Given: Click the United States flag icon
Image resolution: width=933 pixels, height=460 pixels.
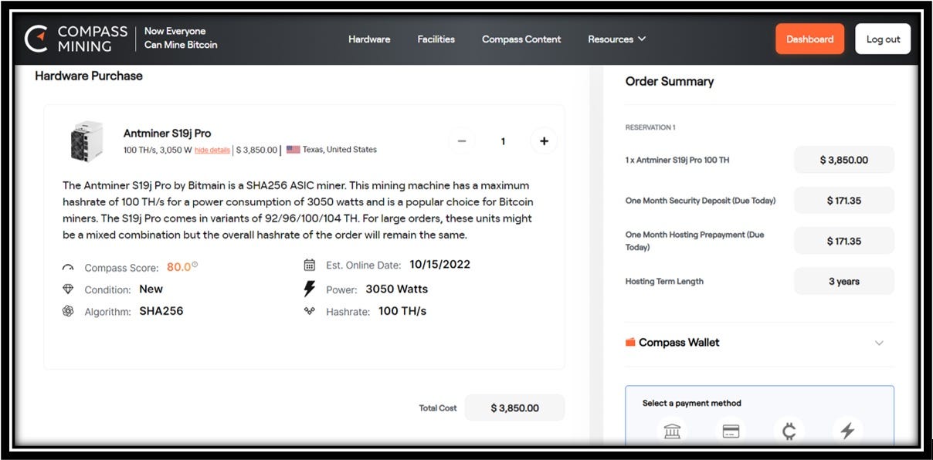Looking at the screenshot, I should click(293, 150).
